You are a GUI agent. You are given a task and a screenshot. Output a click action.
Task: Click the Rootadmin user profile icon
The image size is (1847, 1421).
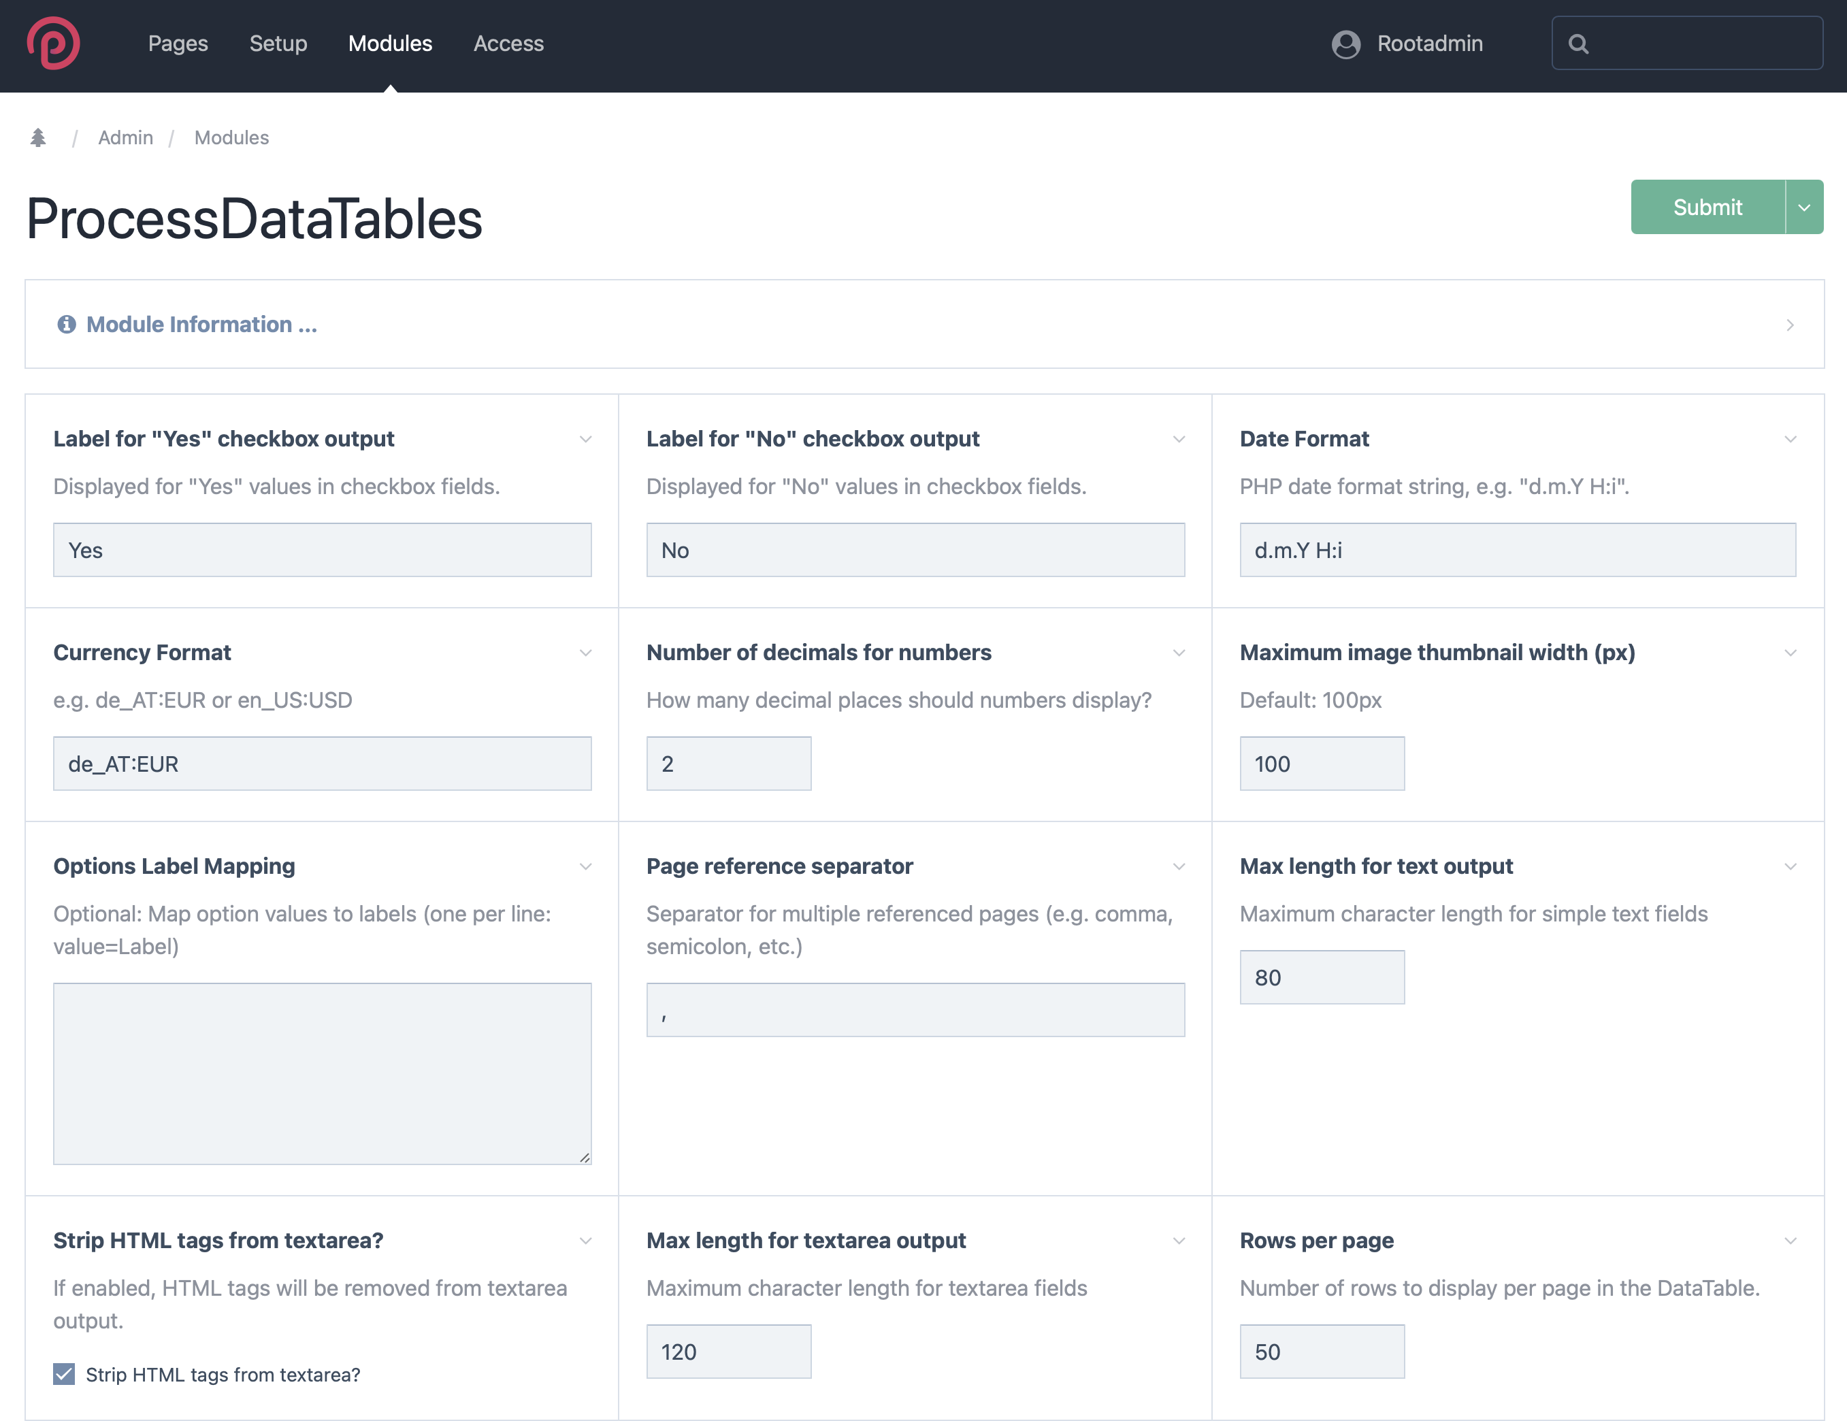click(x=1345, y=44)
